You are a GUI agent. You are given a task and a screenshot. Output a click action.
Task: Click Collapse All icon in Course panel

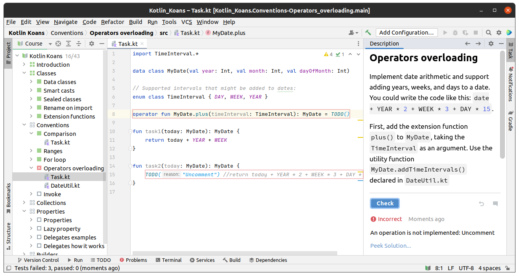coord(79,44)
